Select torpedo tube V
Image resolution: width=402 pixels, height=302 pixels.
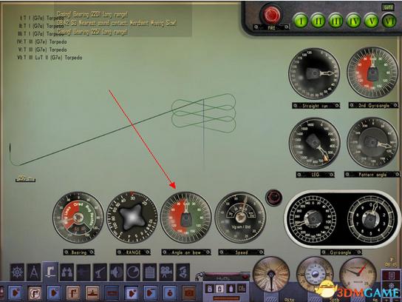[372, 20]
